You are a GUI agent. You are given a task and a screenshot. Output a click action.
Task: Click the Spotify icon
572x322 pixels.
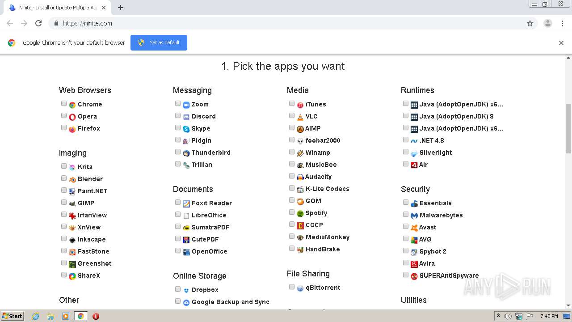300,213
